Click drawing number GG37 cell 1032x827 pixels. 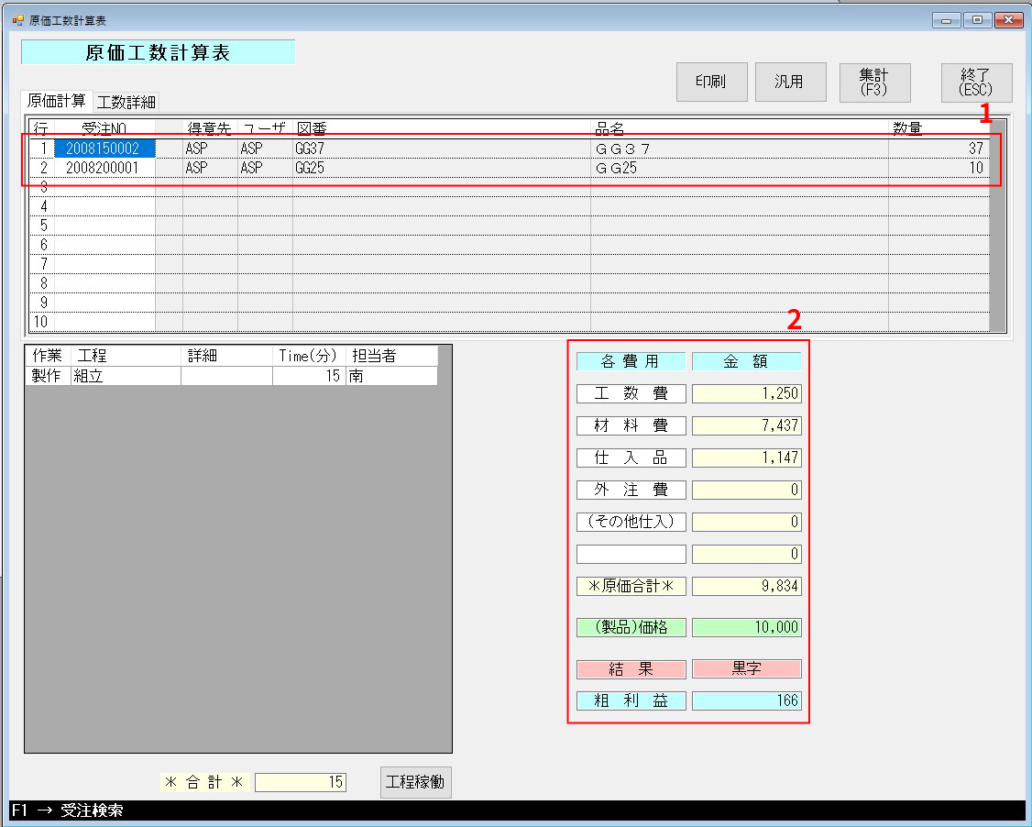tap(441, 149)
